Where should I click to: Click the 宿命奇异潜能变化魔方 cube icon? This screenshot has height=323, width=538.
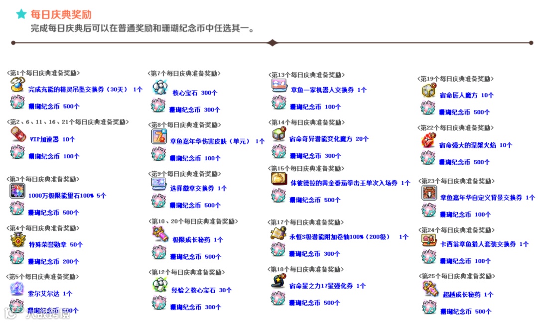[279, 134]
